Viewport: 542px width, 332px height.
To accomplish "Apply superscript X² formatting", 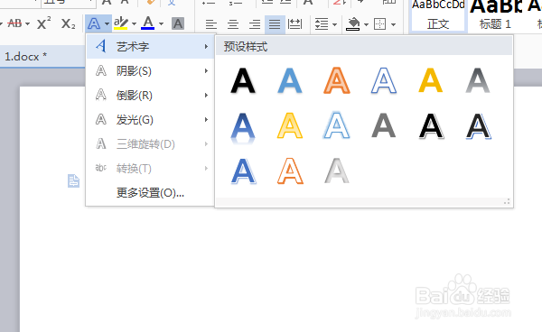I will tap(44, 23).
